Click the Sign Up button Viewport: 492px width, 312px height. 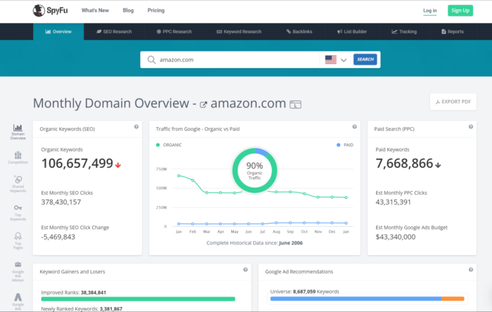[460, 11]
